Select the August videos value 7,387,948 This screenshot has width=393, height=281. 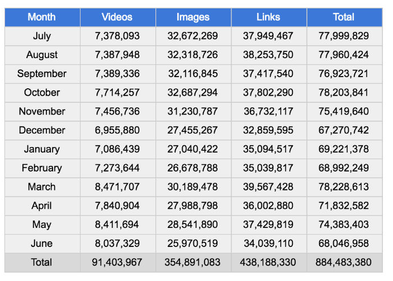point(117,55)
